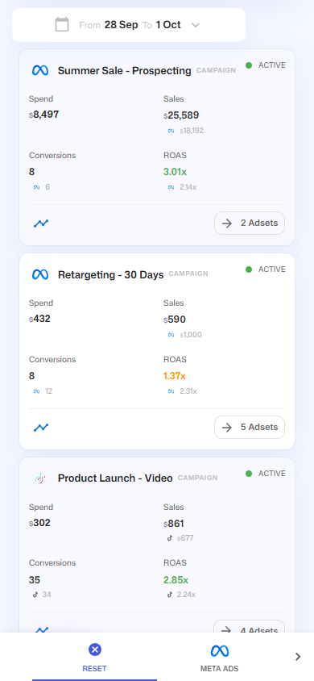Click the Meta Ads logo in bottom bar

point(219,651)
